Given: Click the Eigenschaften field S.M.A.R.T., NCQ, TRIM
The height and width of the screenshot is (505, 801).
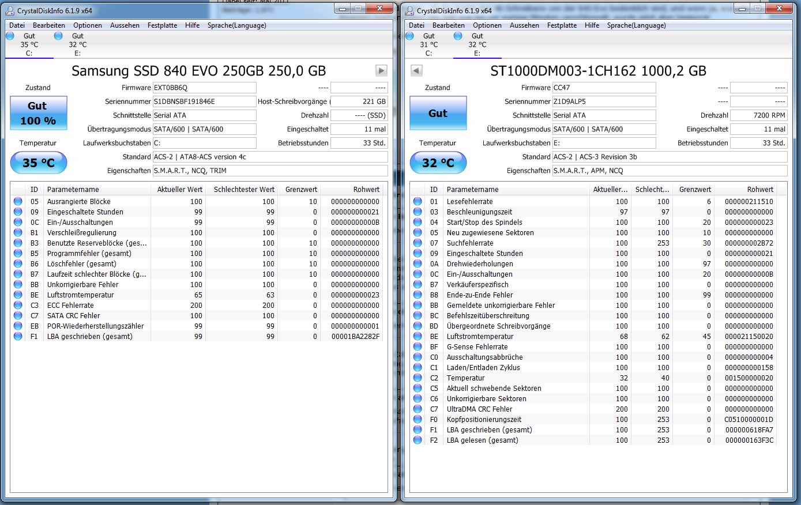Looking at the screenshot, I should tap(270, 171).
